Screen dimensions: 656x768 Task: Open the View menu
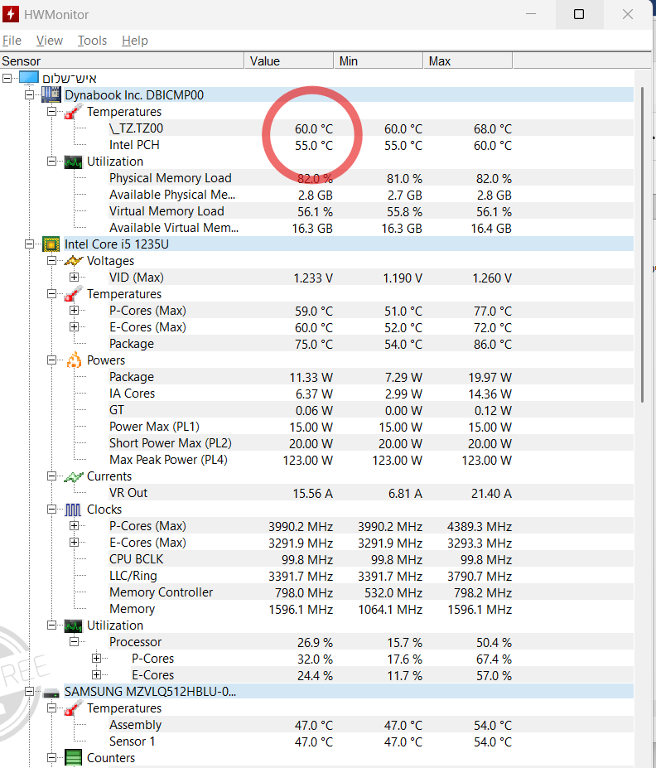tap(50, 41)
